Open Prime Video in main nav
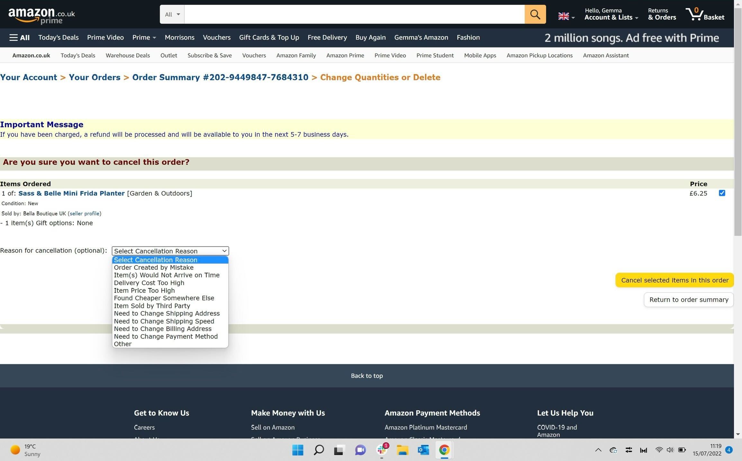This screenshot has width=742, height=461. [x=105, y=38]
